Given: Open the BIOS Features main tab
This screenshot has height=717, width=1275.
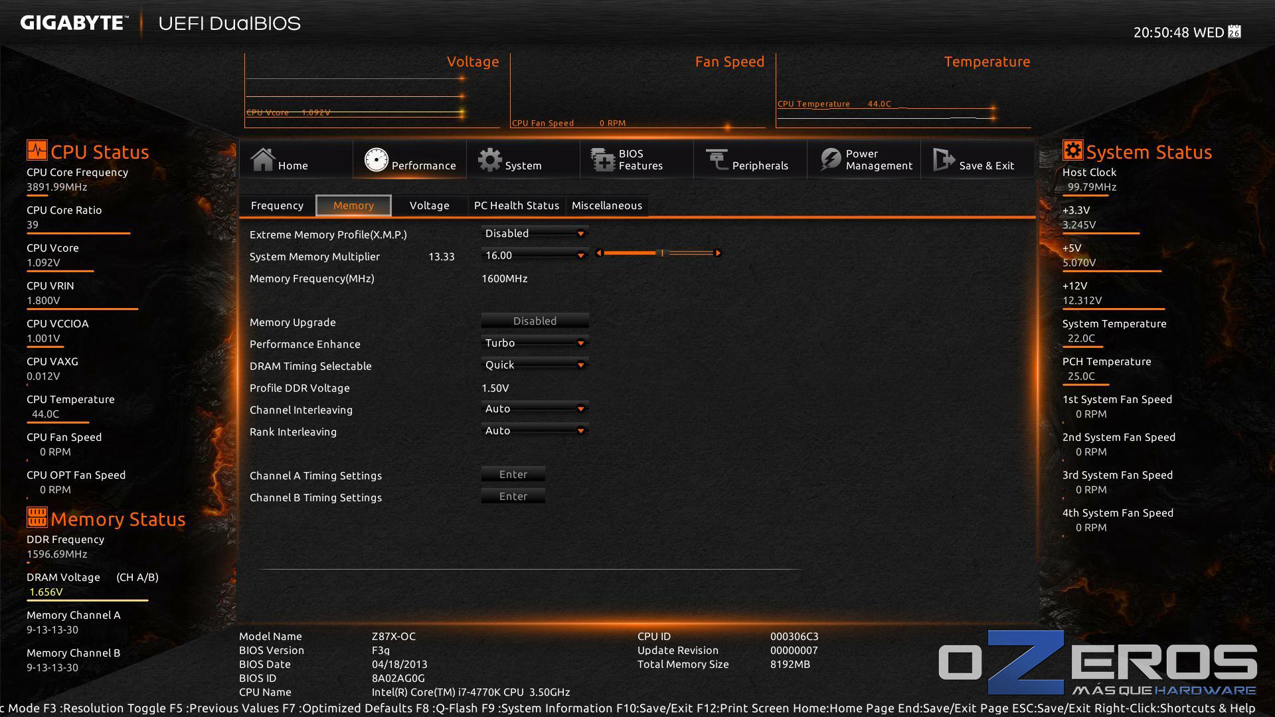Looking at the screenshot, I should [637, 159].
